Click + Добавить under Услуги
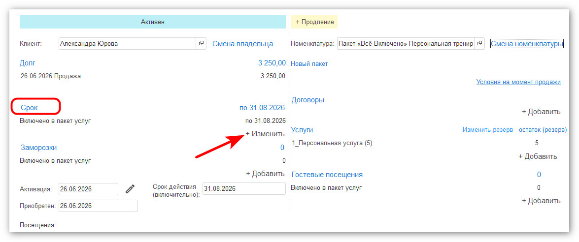This screenshot has height=242, width=579. click(x=538, y=156)
